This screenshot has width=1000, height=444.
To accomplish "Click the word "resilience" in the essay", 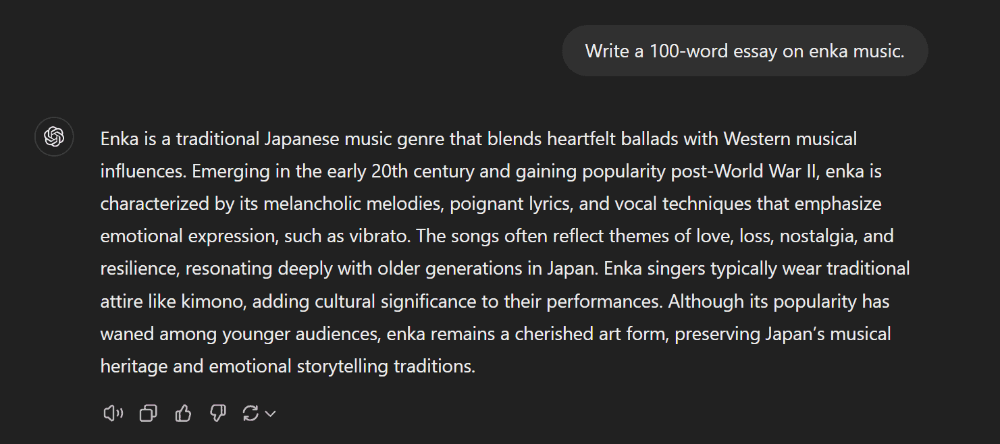I will pos(138,269).
